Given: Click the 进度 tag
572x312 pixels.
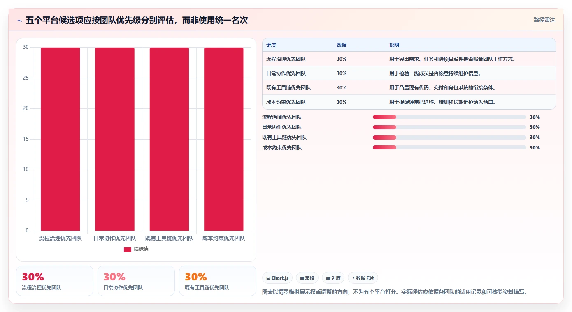Looking at the screenshot, I should click(333, 278).
